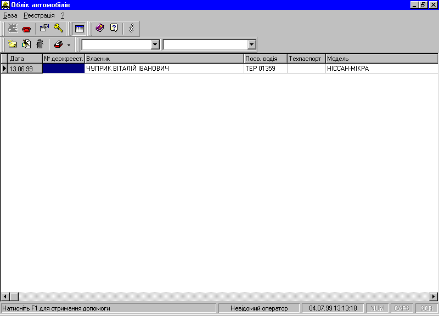The image size is (439, 316).
Task: Click the yellow key password icon
Action: 58,29
